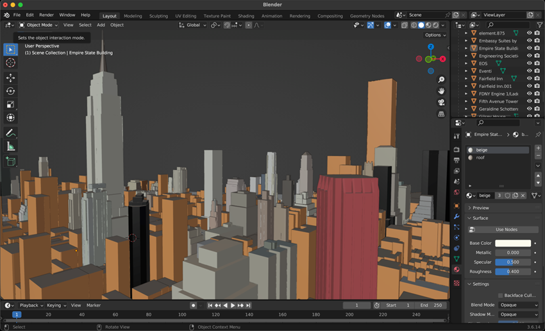Click the Add Cube tool icon
This screenshot has height=331, width=545.
tap(10, 162)
